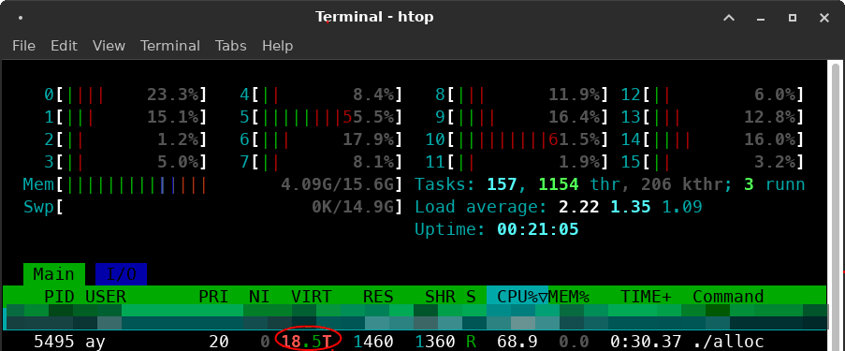845x351 pixels.
Task: Click the Mem usage meter bar
Action: [212, 184]
